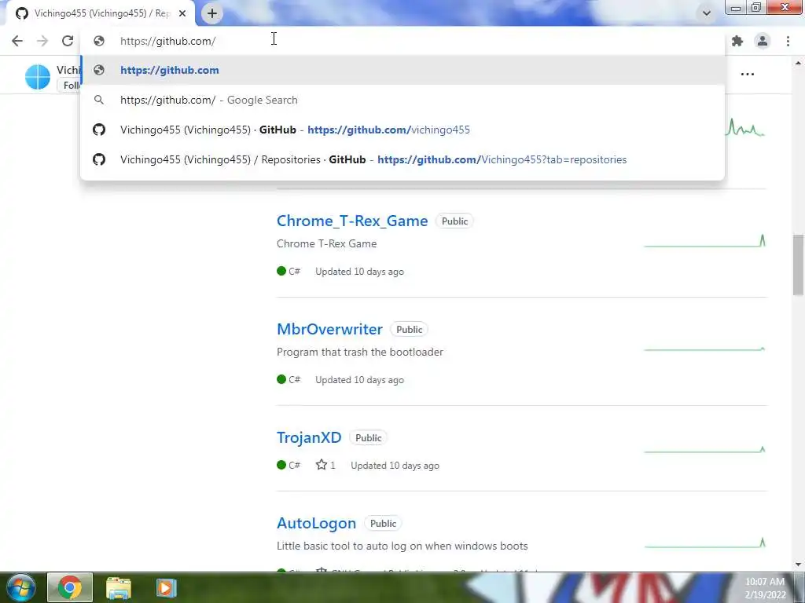The height and width of the screenshot is (603, 805).
Task: Close the Vichingo455 GitHub tab
Action: click(x=182, y=13)
